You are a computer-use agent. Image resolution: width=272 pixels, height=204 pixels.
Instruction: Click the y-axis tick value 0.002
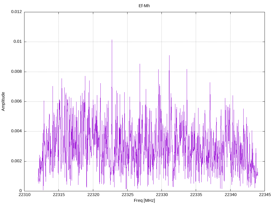pyautogui.click(x=16, y=161)
